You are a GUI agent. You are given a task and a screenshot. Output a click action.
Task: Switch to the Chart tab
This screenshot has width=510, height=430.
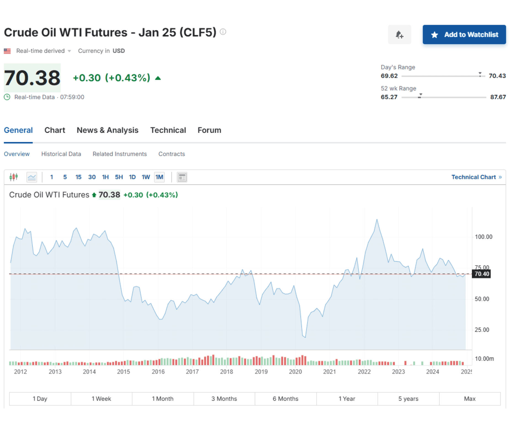(54, 130)
